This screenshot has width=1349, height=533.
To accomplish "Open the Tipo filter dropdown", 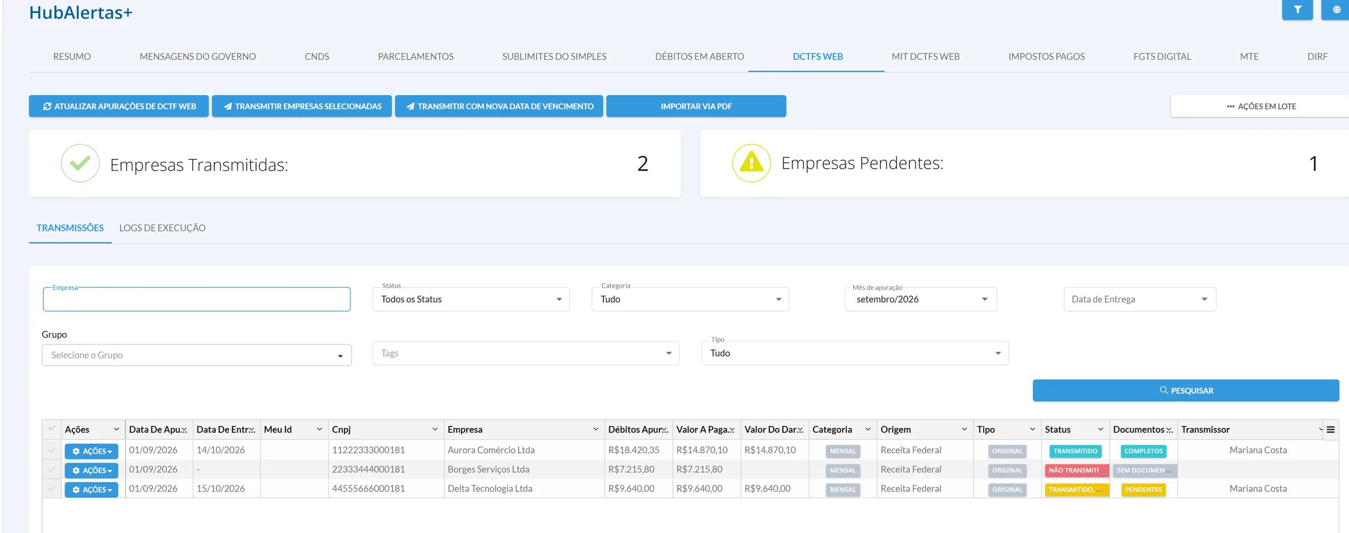I will 855,353.
